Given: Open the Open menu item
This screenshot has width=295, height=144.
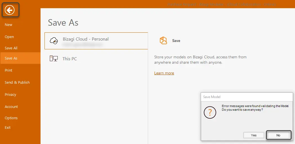Looking at the screenshot, I should tap(9, 37).
